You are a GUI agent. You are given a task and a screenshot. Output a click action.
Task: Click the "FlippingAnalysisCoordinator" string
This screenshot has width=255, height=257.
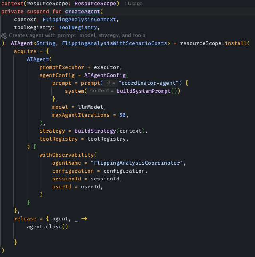pos(137,163)
